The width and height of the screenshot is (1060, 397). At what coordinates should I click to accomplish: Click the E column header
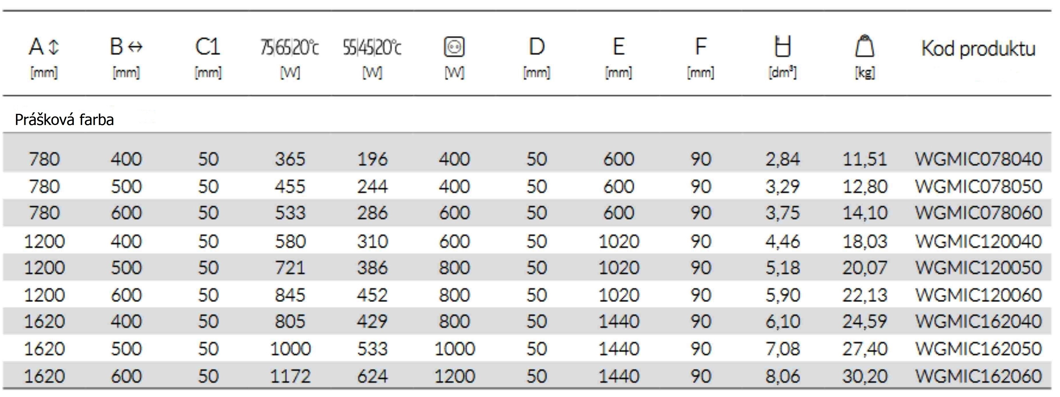[x=618, y=47]
